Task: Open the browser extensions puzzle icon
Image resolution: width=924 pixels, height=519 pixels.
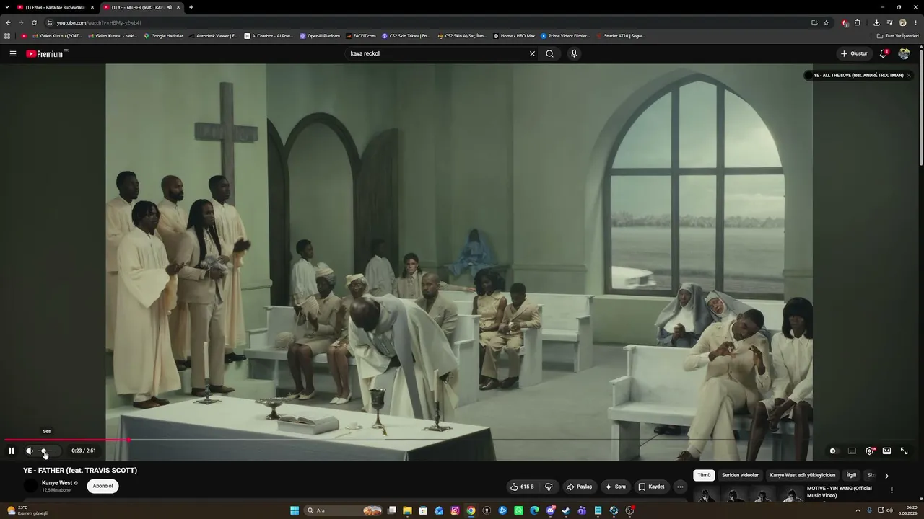Action: click(x=858, y=22)
